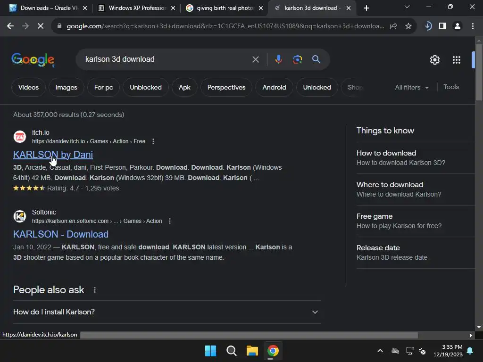Open Google quick settings gear

click(x=434, y=60)
